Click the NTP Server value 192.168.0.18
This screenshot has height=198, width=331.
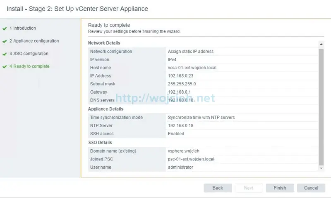(180, 126)
